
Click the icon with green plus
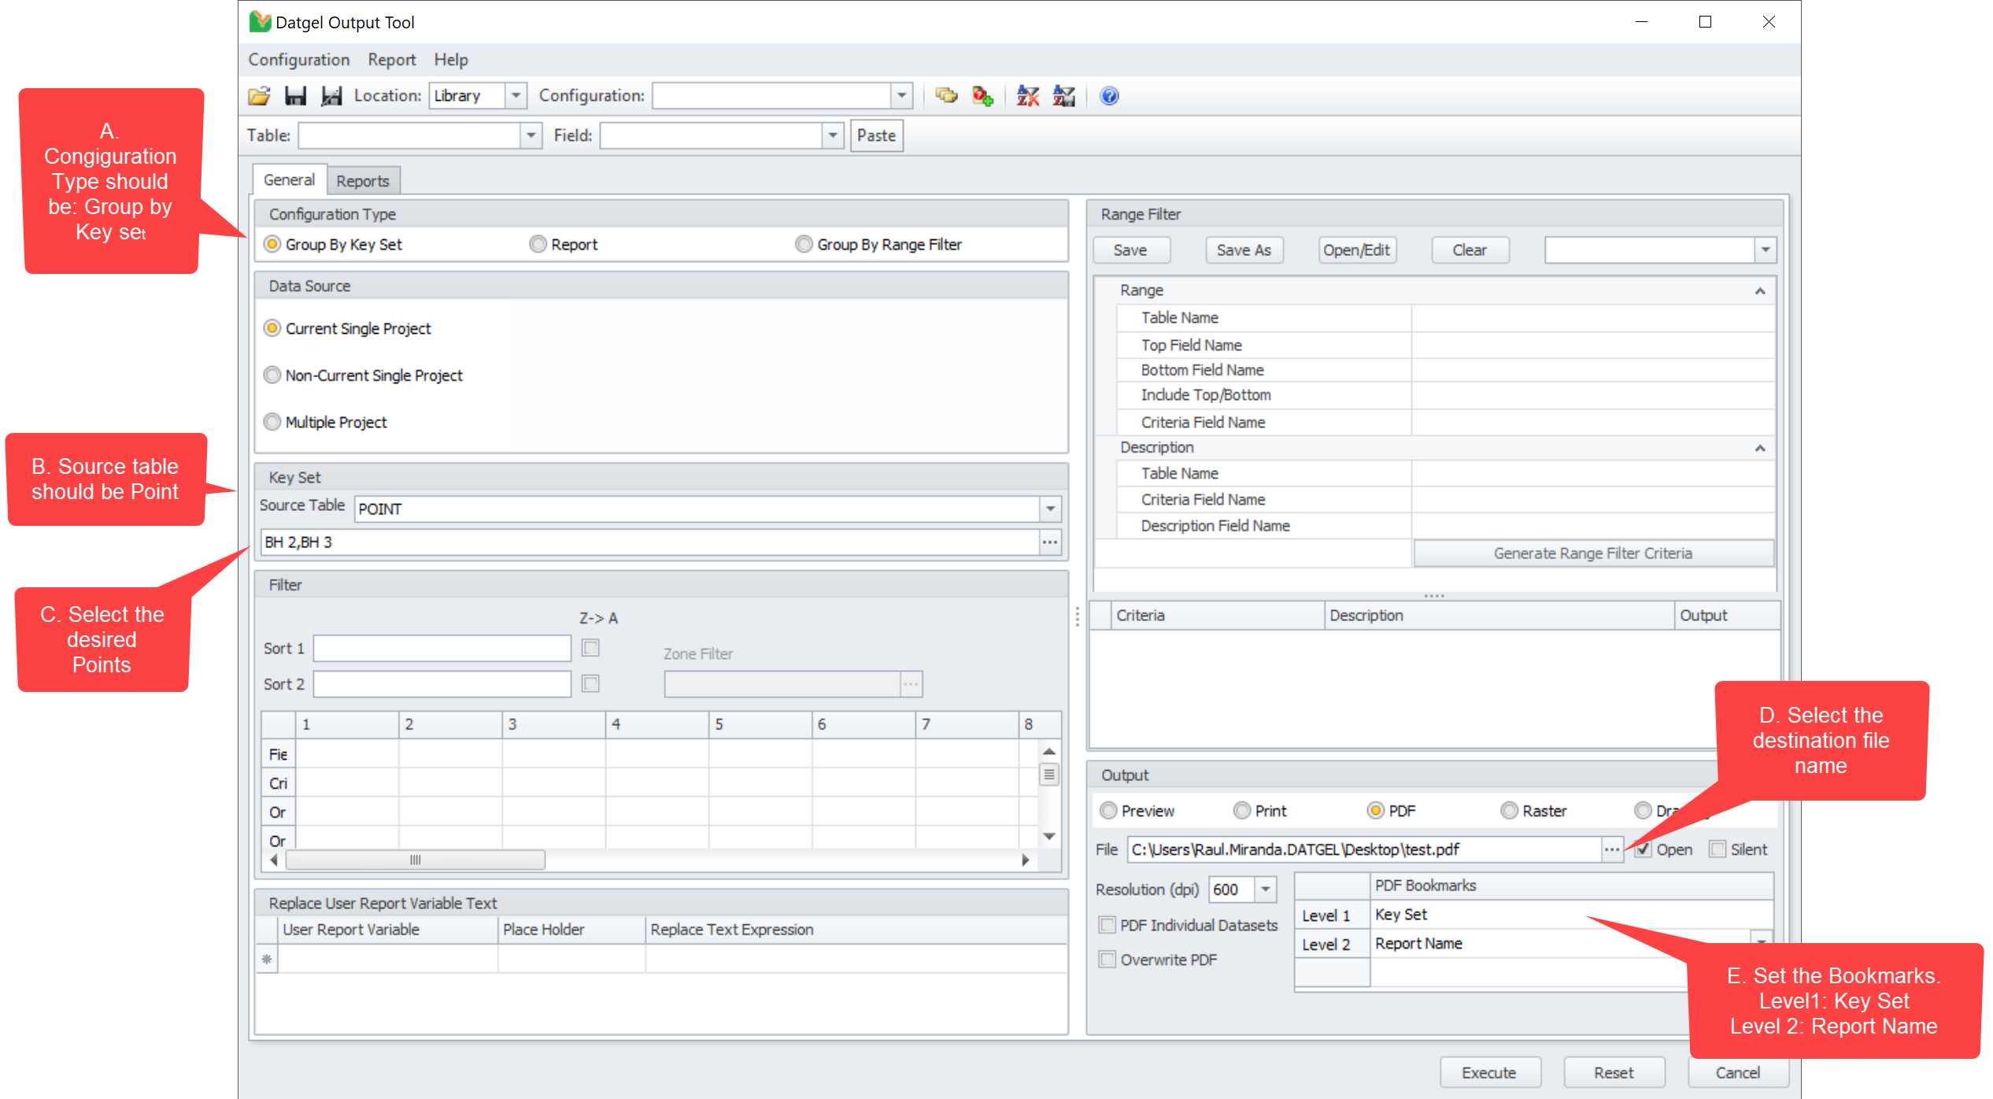coord(982,96)
